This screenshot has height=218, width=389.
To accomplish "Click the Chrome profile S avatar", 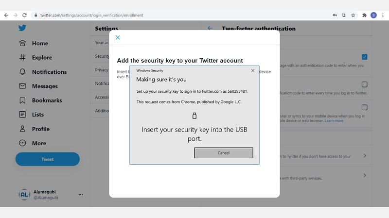I will click(373, 15).
